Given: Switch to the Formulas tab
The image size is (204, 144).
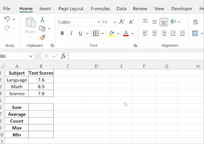Looking at the screenshot, I should click(100, 9).
